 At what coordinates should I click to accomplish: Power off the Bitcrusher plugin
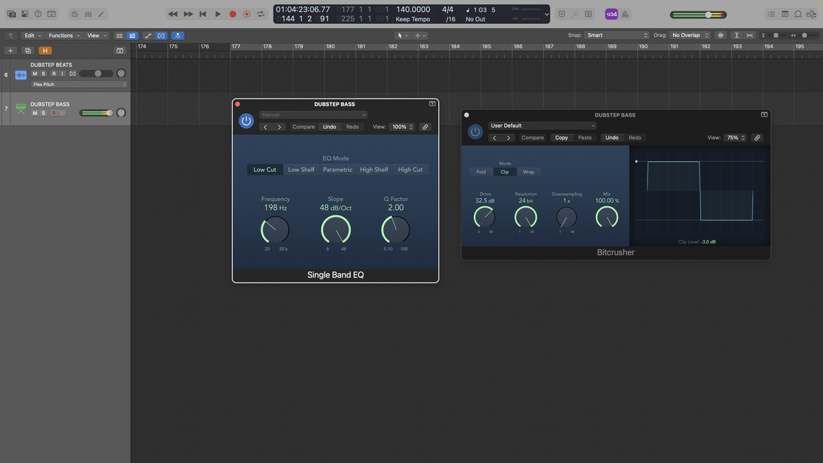[x=475, y=132]
